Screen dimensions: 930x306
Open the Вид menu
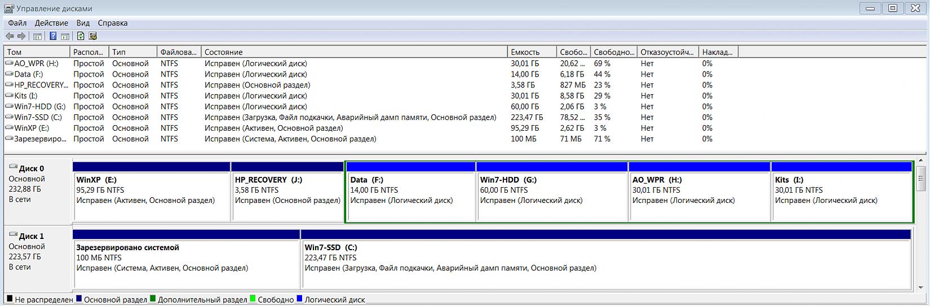83,23
